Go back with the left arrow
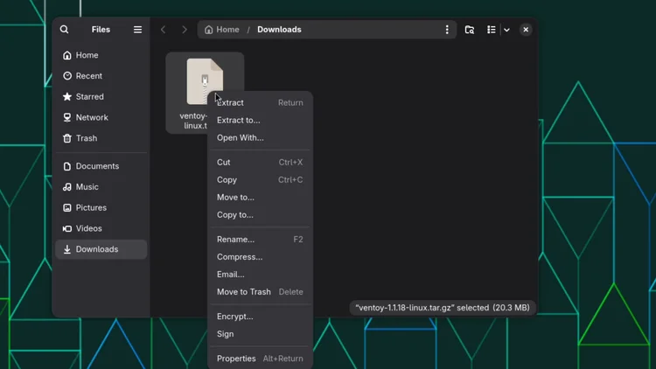 (164, 30)
